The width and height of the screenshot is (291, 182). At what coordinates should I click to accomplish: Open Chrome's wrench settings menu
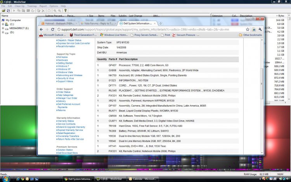pos(260,29)
